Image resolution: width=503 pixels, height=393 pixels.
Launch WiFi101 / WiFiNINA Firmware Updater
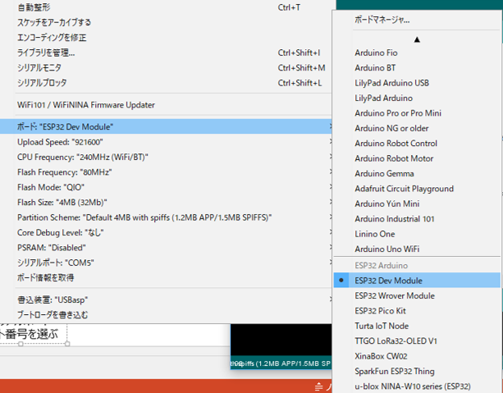(x=166, y=104)
